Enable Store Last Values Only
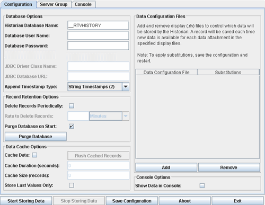The image size is (265, 205). pyautogui.click(x=72, y=185)
